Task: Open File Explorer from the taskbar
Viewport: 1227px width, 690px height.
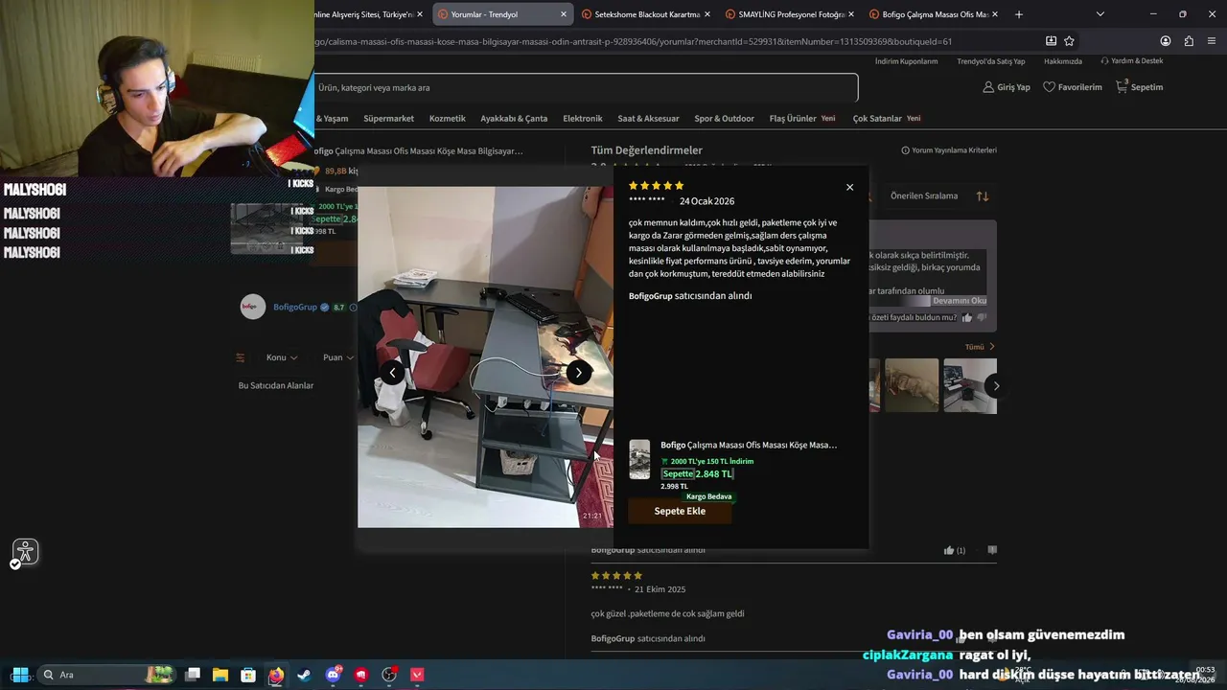Action: [220, 675]
